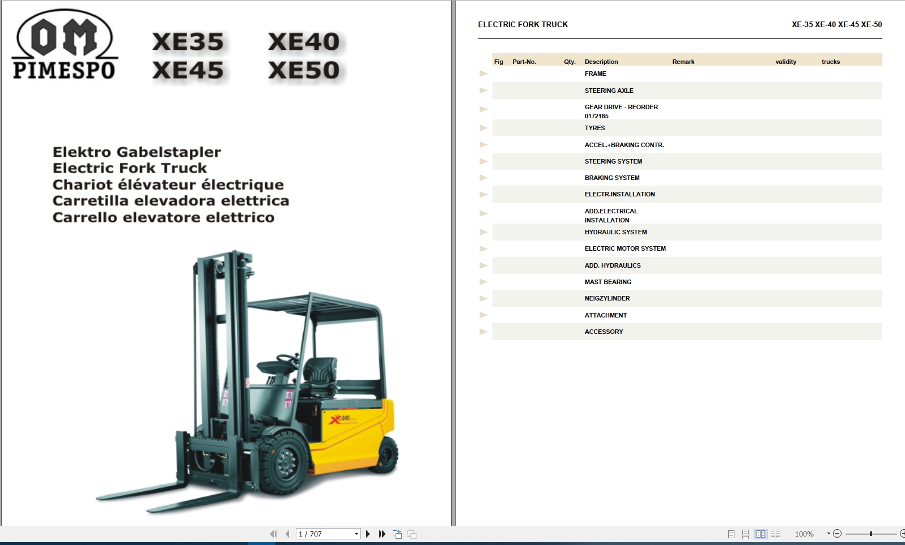This screenshot has height=545, width=905.
Task: Click the ACCEL.+BRAKING CONTR. text
Action: tap(624, 145)
